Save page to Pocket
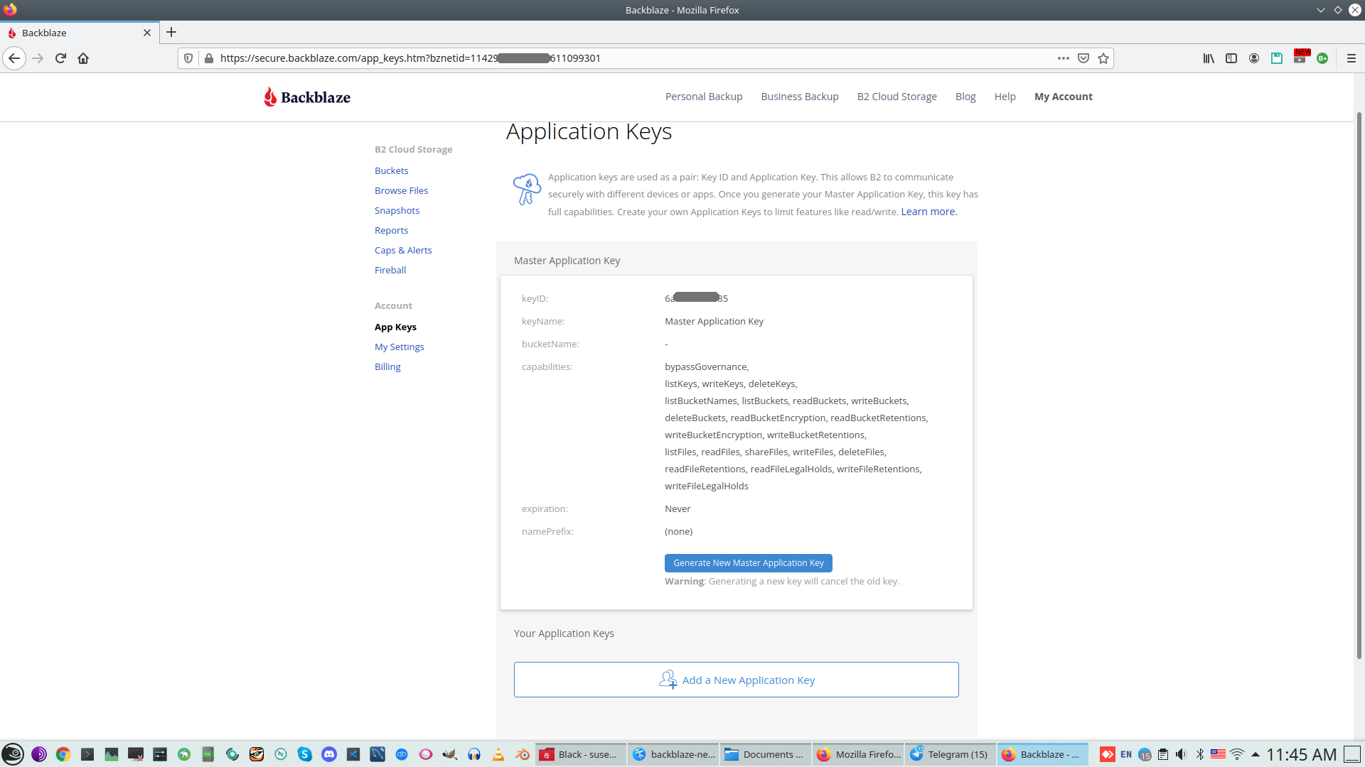This screenshot has width=1365, height=767. 1083,58
